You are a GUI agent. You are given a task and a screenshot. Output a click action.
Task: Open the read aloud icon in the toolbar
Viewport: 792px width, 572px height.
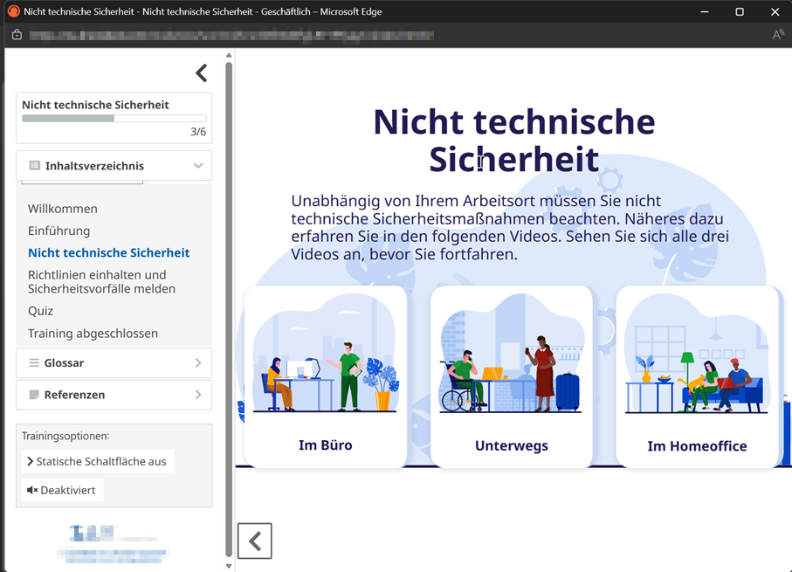click(x=778, y=35)
